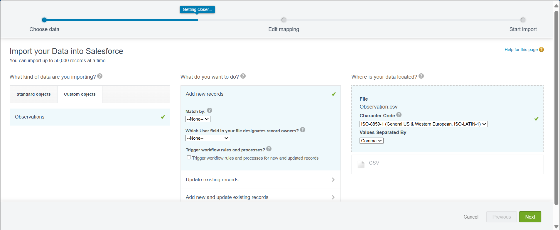Select 'Update existing records' option

[x=261, y=180]
